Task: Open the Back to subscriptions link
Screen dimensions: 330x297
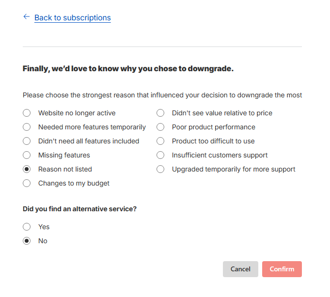Action: (x=72, y=18)
